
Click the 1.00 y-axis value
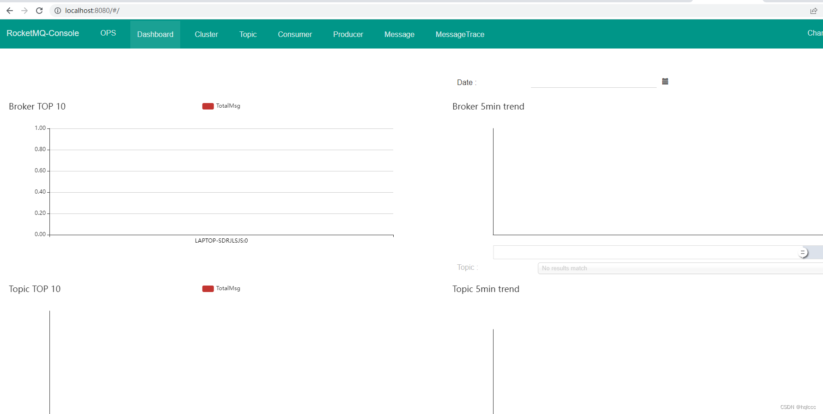pyautogui.click(x=40, y=128)
